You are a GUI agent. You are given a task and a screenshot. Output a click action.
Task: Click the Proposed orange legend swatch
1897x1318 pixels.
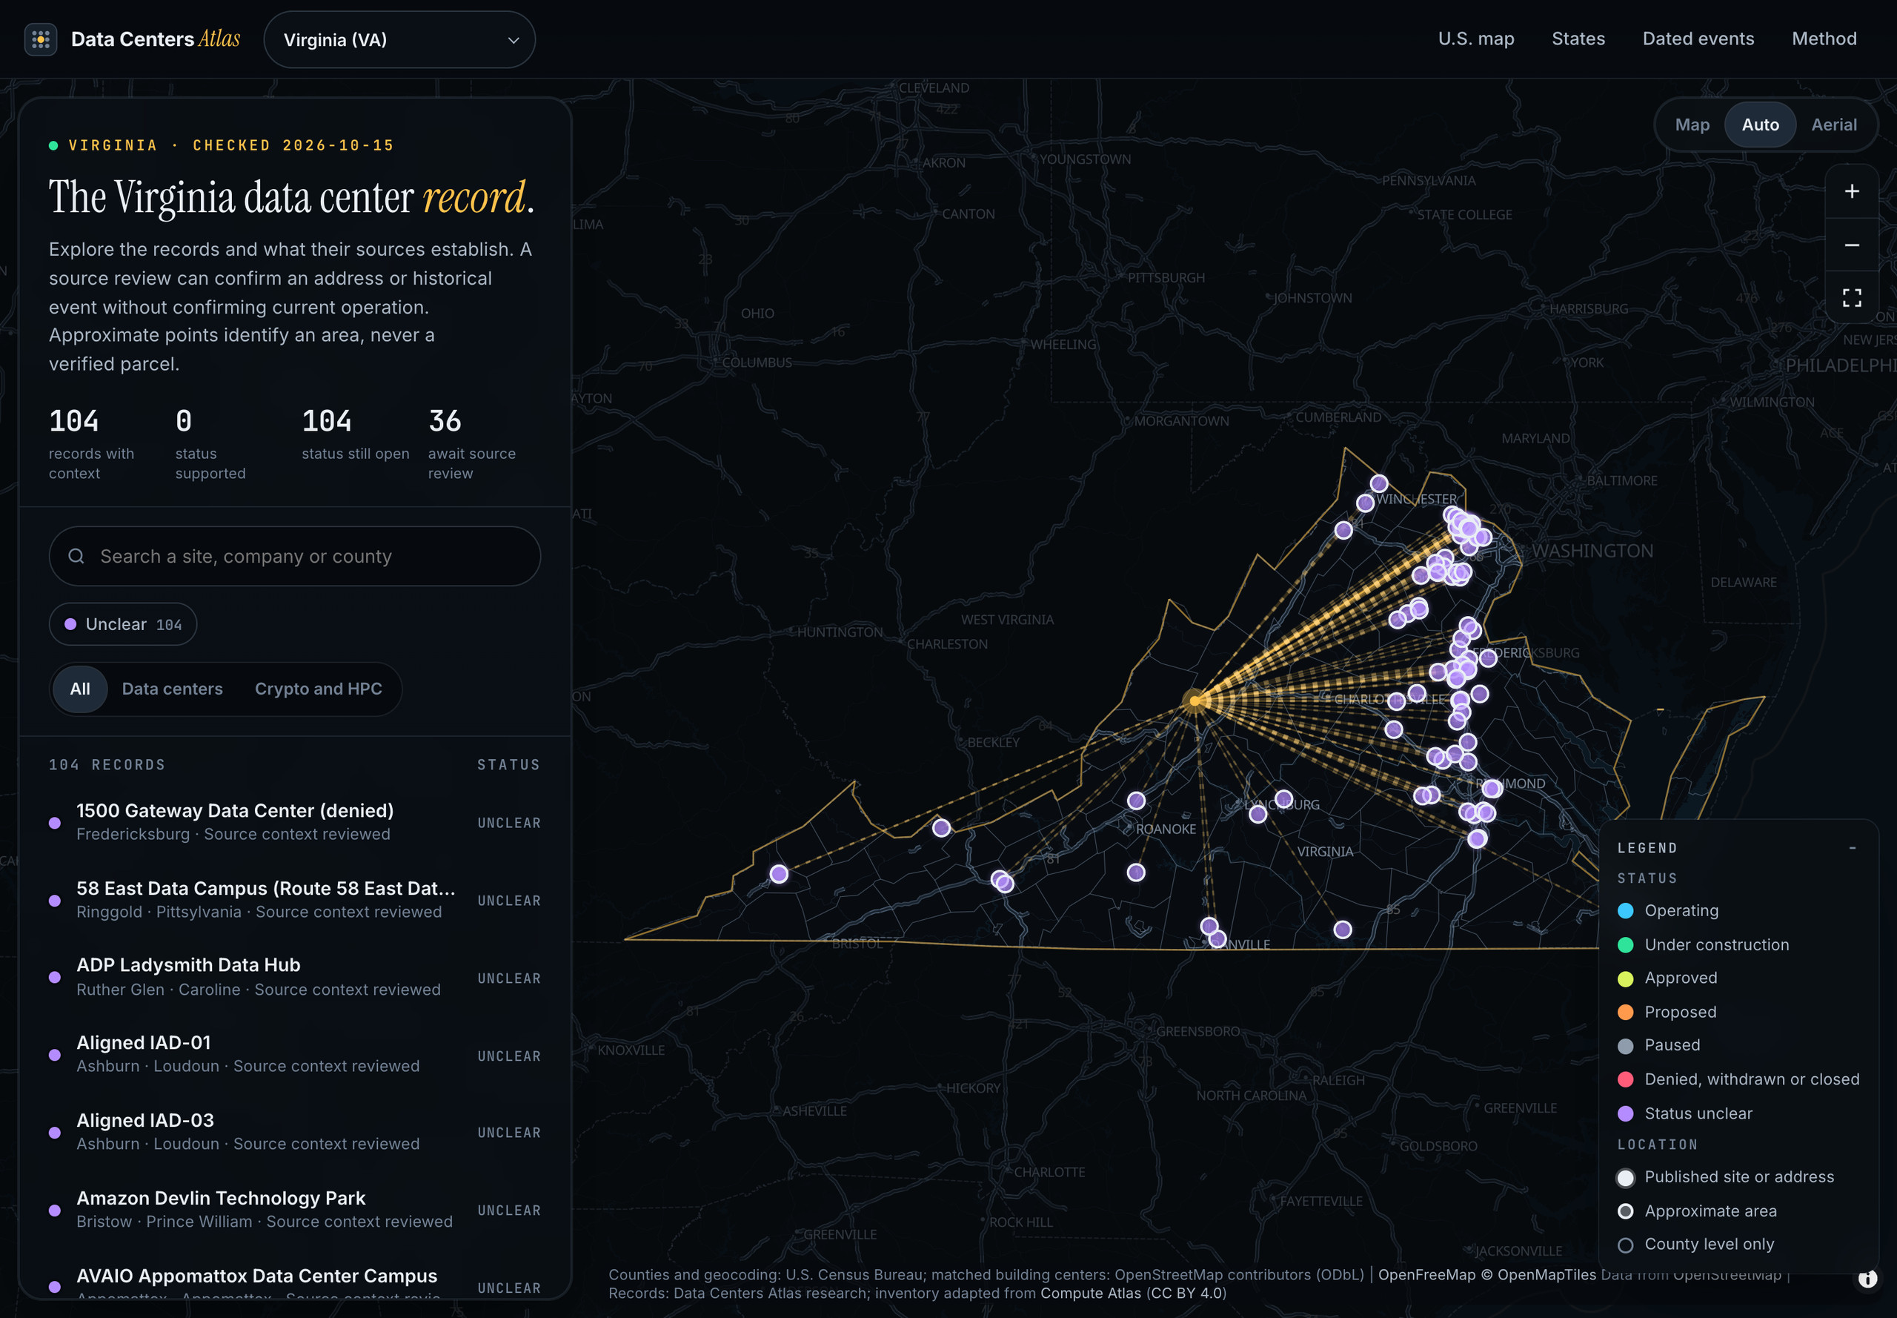[1625, 1013]
